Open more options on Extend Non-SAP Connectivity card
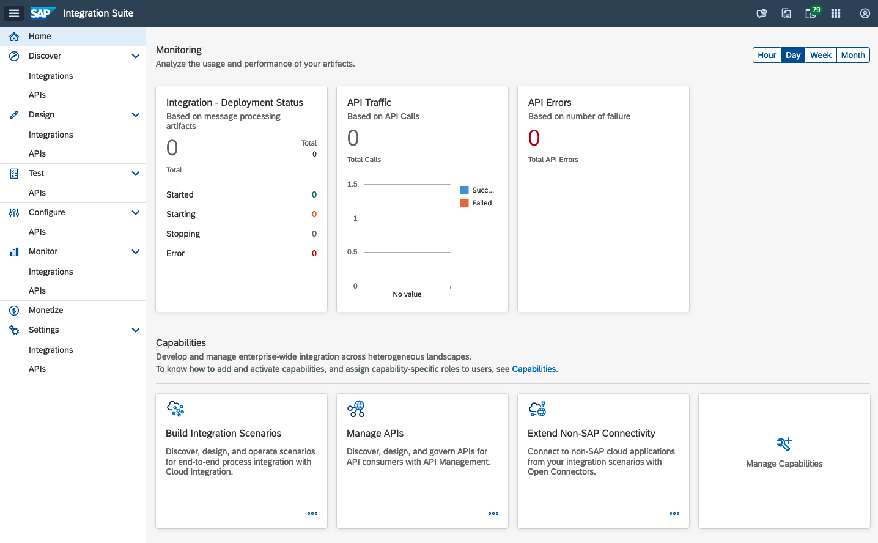The image size is (878, 543). coord(674,514)
